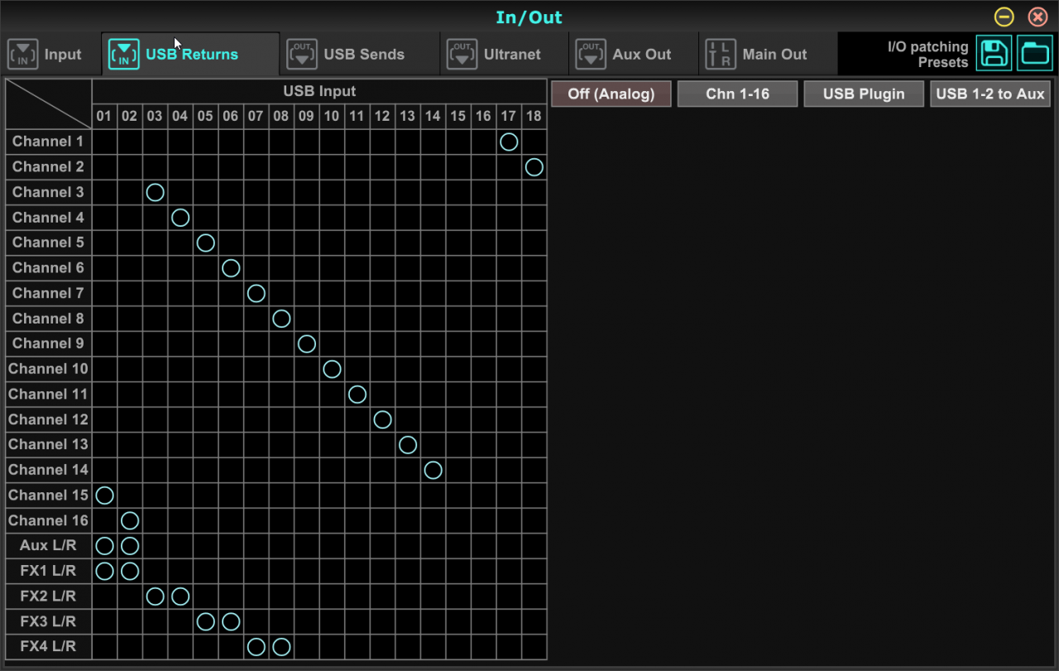
Task: Save I/O patching preset with disk icon
Action: [993, 54]
